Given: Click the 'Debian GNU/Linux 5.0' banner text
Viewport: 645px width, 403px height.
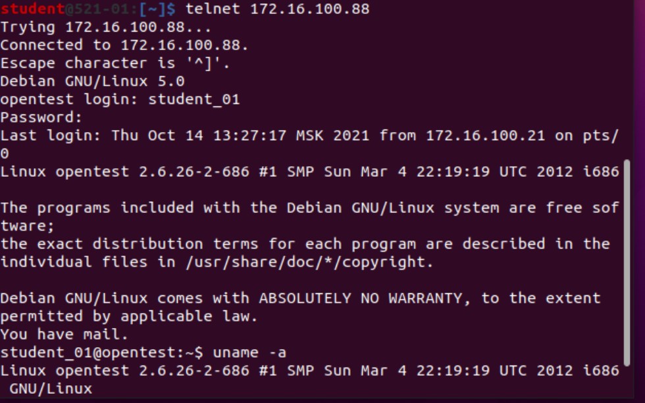Looking at the screenshot, I should [92, 82].
